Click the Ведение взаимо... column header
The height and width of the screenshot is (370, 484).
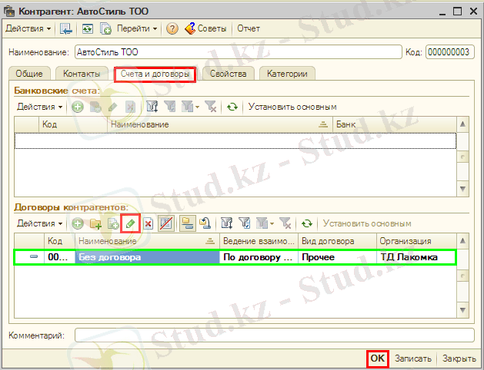pos(259,241)
